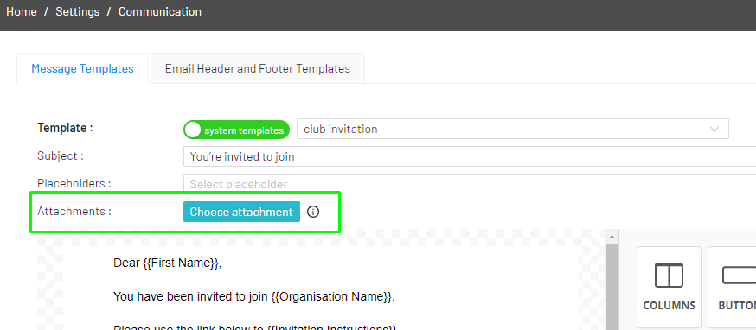Click the Choose attachment button
Image resolution: width=756 pixels, height=330 pixels.
(241, 212)
